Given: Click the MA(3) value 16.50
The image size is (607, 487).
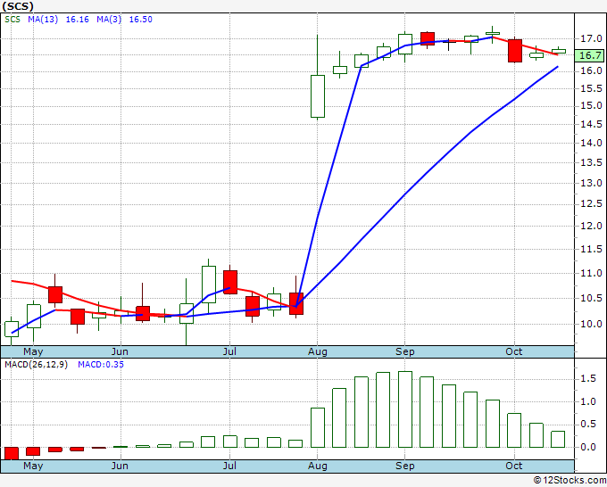Looking at the screenshot, I should click(140, 20).
